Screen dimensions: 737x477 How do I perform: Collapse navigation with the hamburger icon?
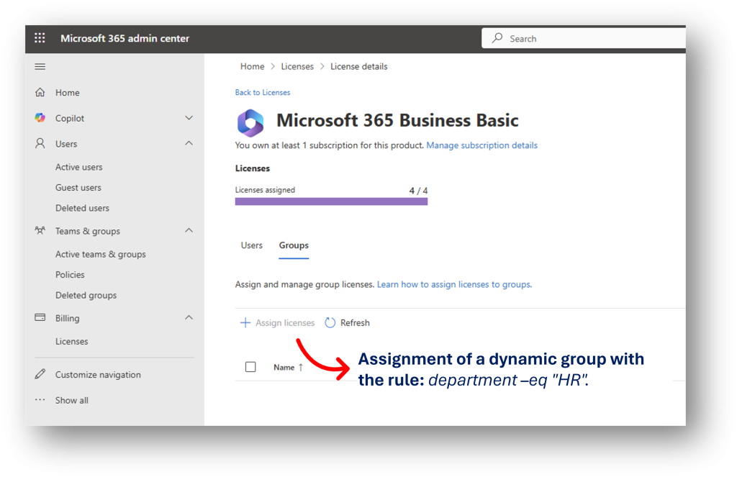pyautogui.click(x=40, y=66)
